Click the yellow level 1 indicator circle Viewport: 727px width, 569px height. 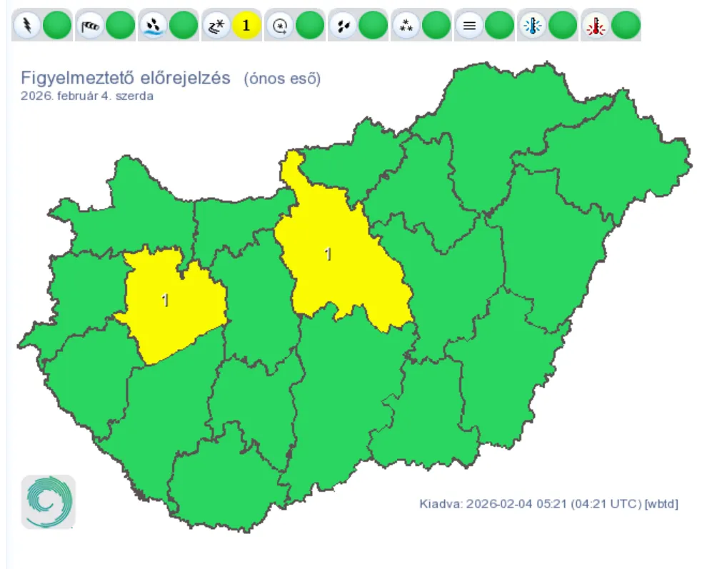246,26
